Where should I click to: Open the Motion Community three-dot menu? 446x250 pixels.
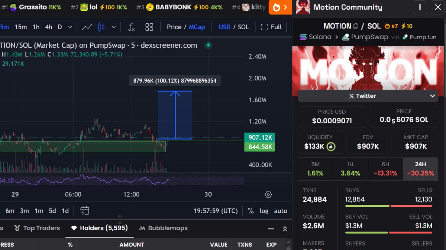[x=420, y=7]
